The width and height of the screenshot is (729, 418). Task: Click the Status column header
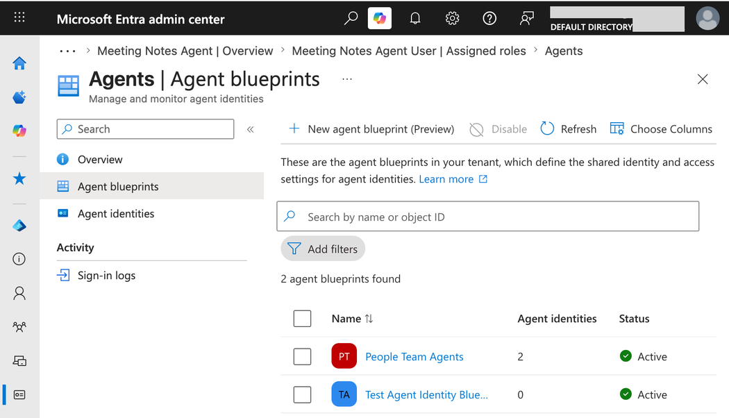(x=634, y=319)
